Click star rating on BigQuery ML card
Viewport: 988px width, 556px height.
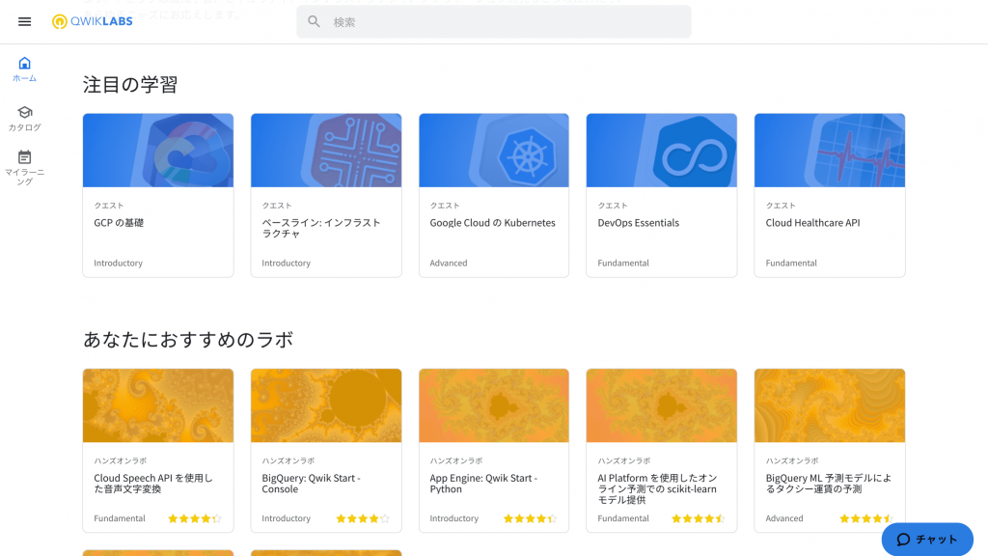click(x=866, y=518)
